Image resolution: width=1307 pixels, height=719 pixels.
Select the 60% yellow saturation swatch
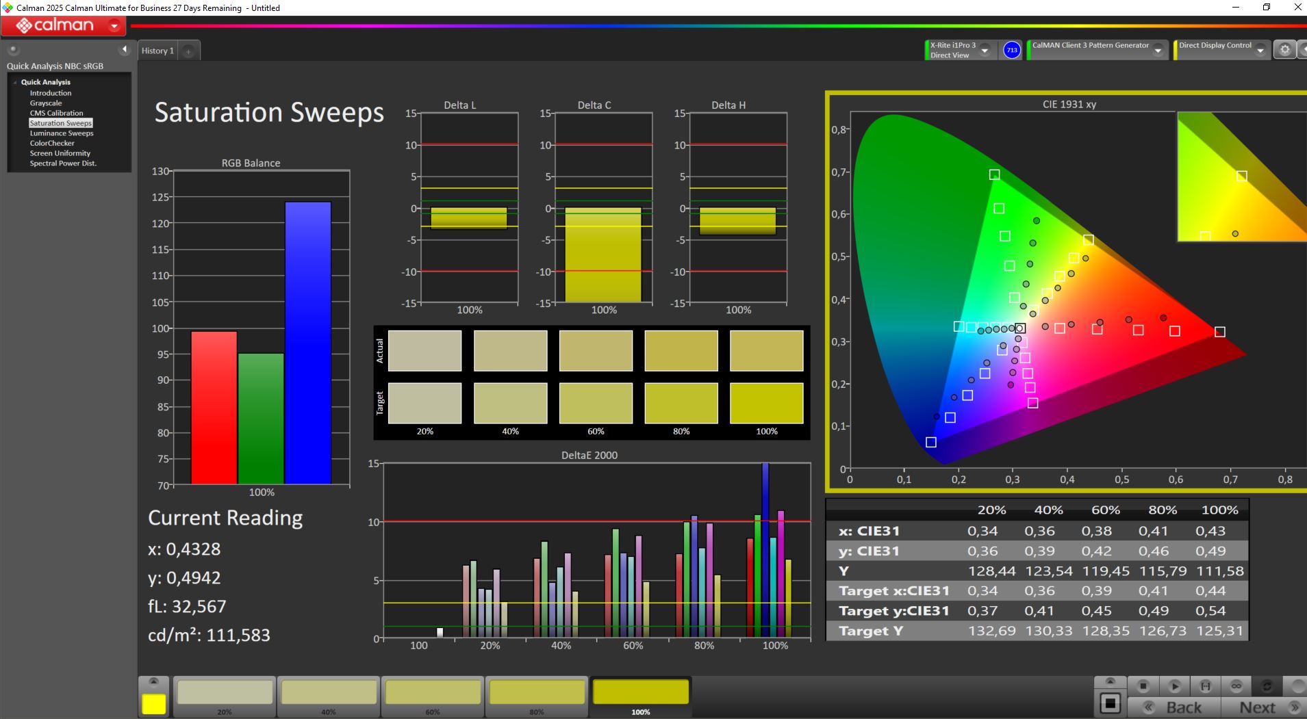(x=433, y=694)
